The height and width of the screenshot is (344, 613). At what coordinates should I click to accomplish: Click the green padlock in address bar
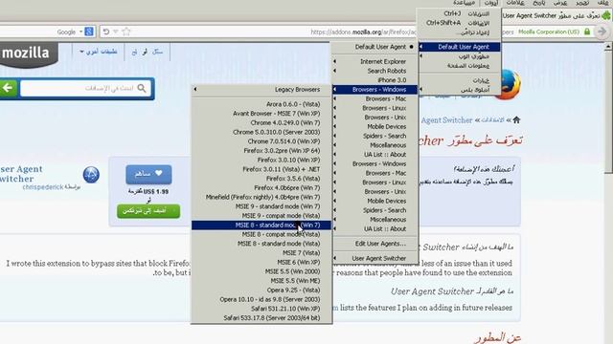click(587, 32)
